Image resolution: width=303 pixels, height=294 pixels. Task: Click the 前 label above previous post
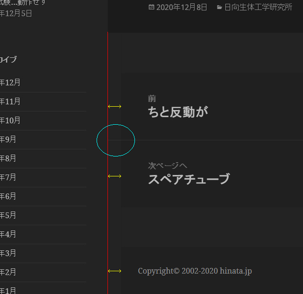152,99
